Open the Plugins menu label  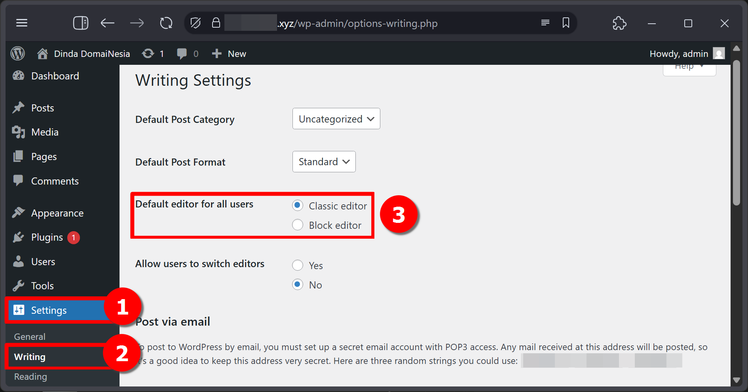click(x=47, y=237)
